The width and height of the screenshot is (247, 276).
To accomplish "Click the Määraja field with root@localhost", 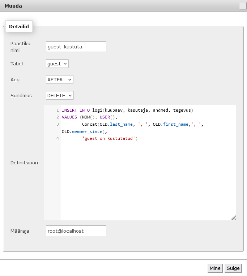I will [76, 231].
